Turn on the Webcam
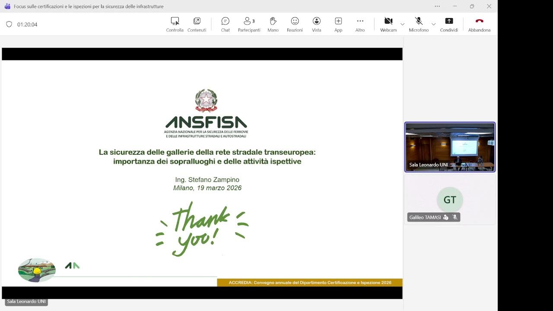The width and height of the screenshot is (553, 311). pyautogui.click(x=388, y=25)
